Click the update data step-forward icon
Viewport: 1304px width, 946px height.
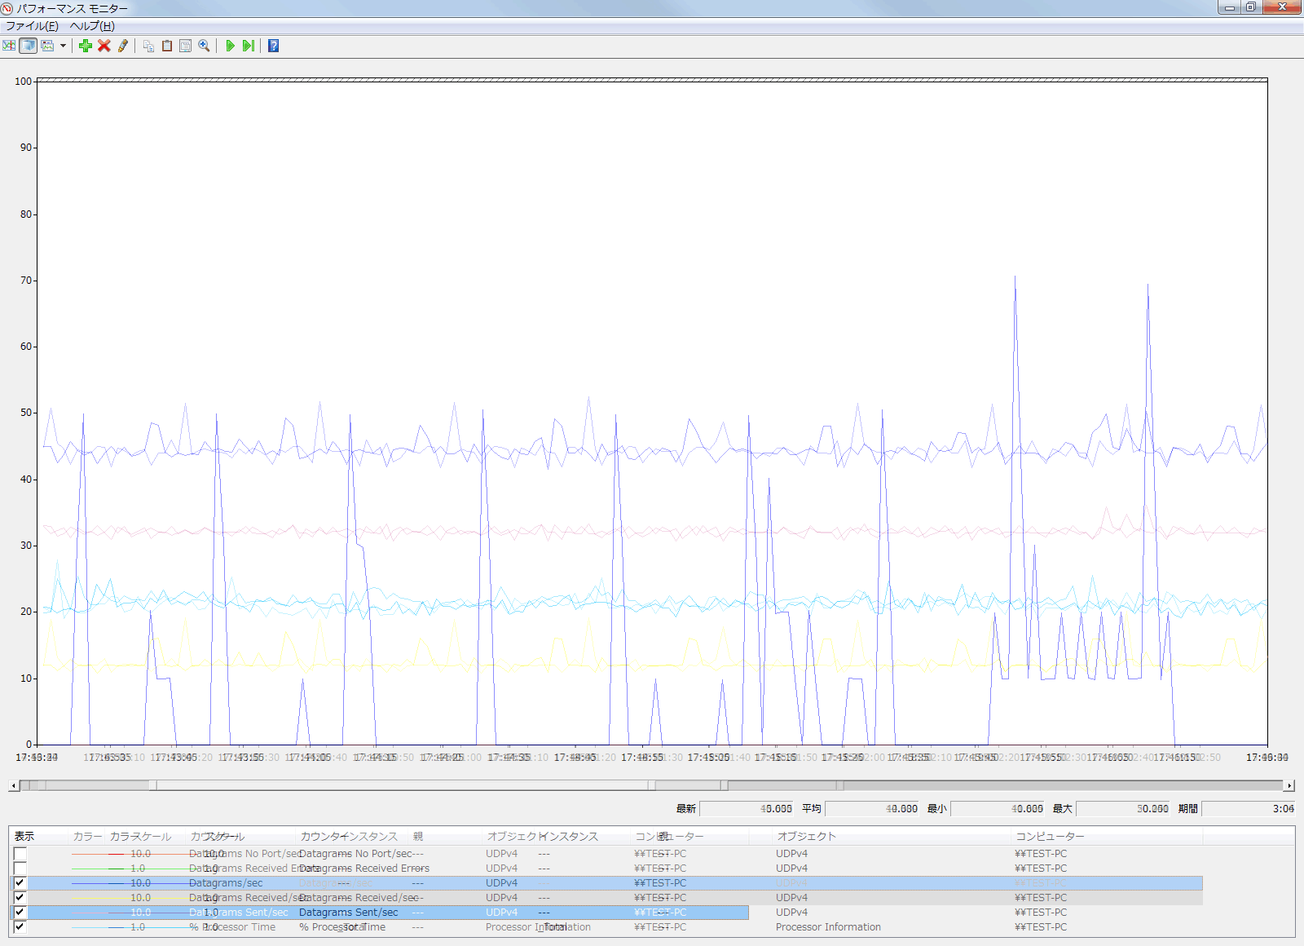point(248,46)
